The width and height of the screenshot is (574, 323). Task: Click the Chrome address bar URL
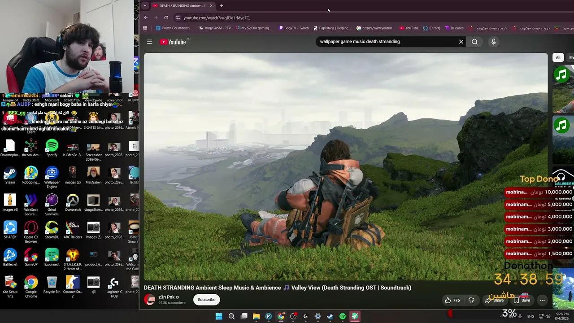pos(217,18)
